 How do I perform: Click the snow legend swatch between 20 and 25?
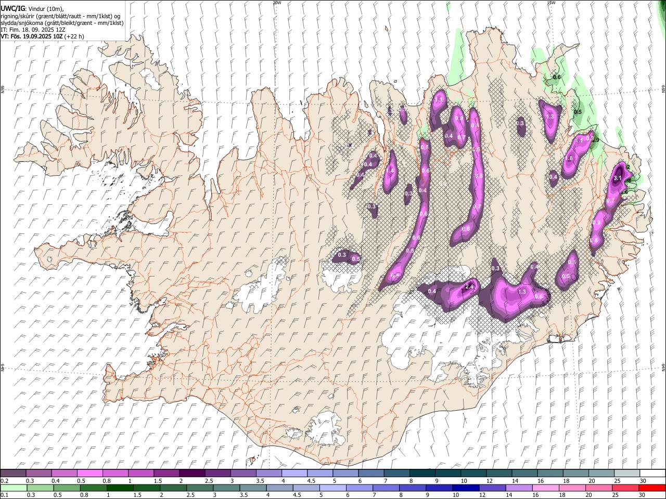point(600,474)
